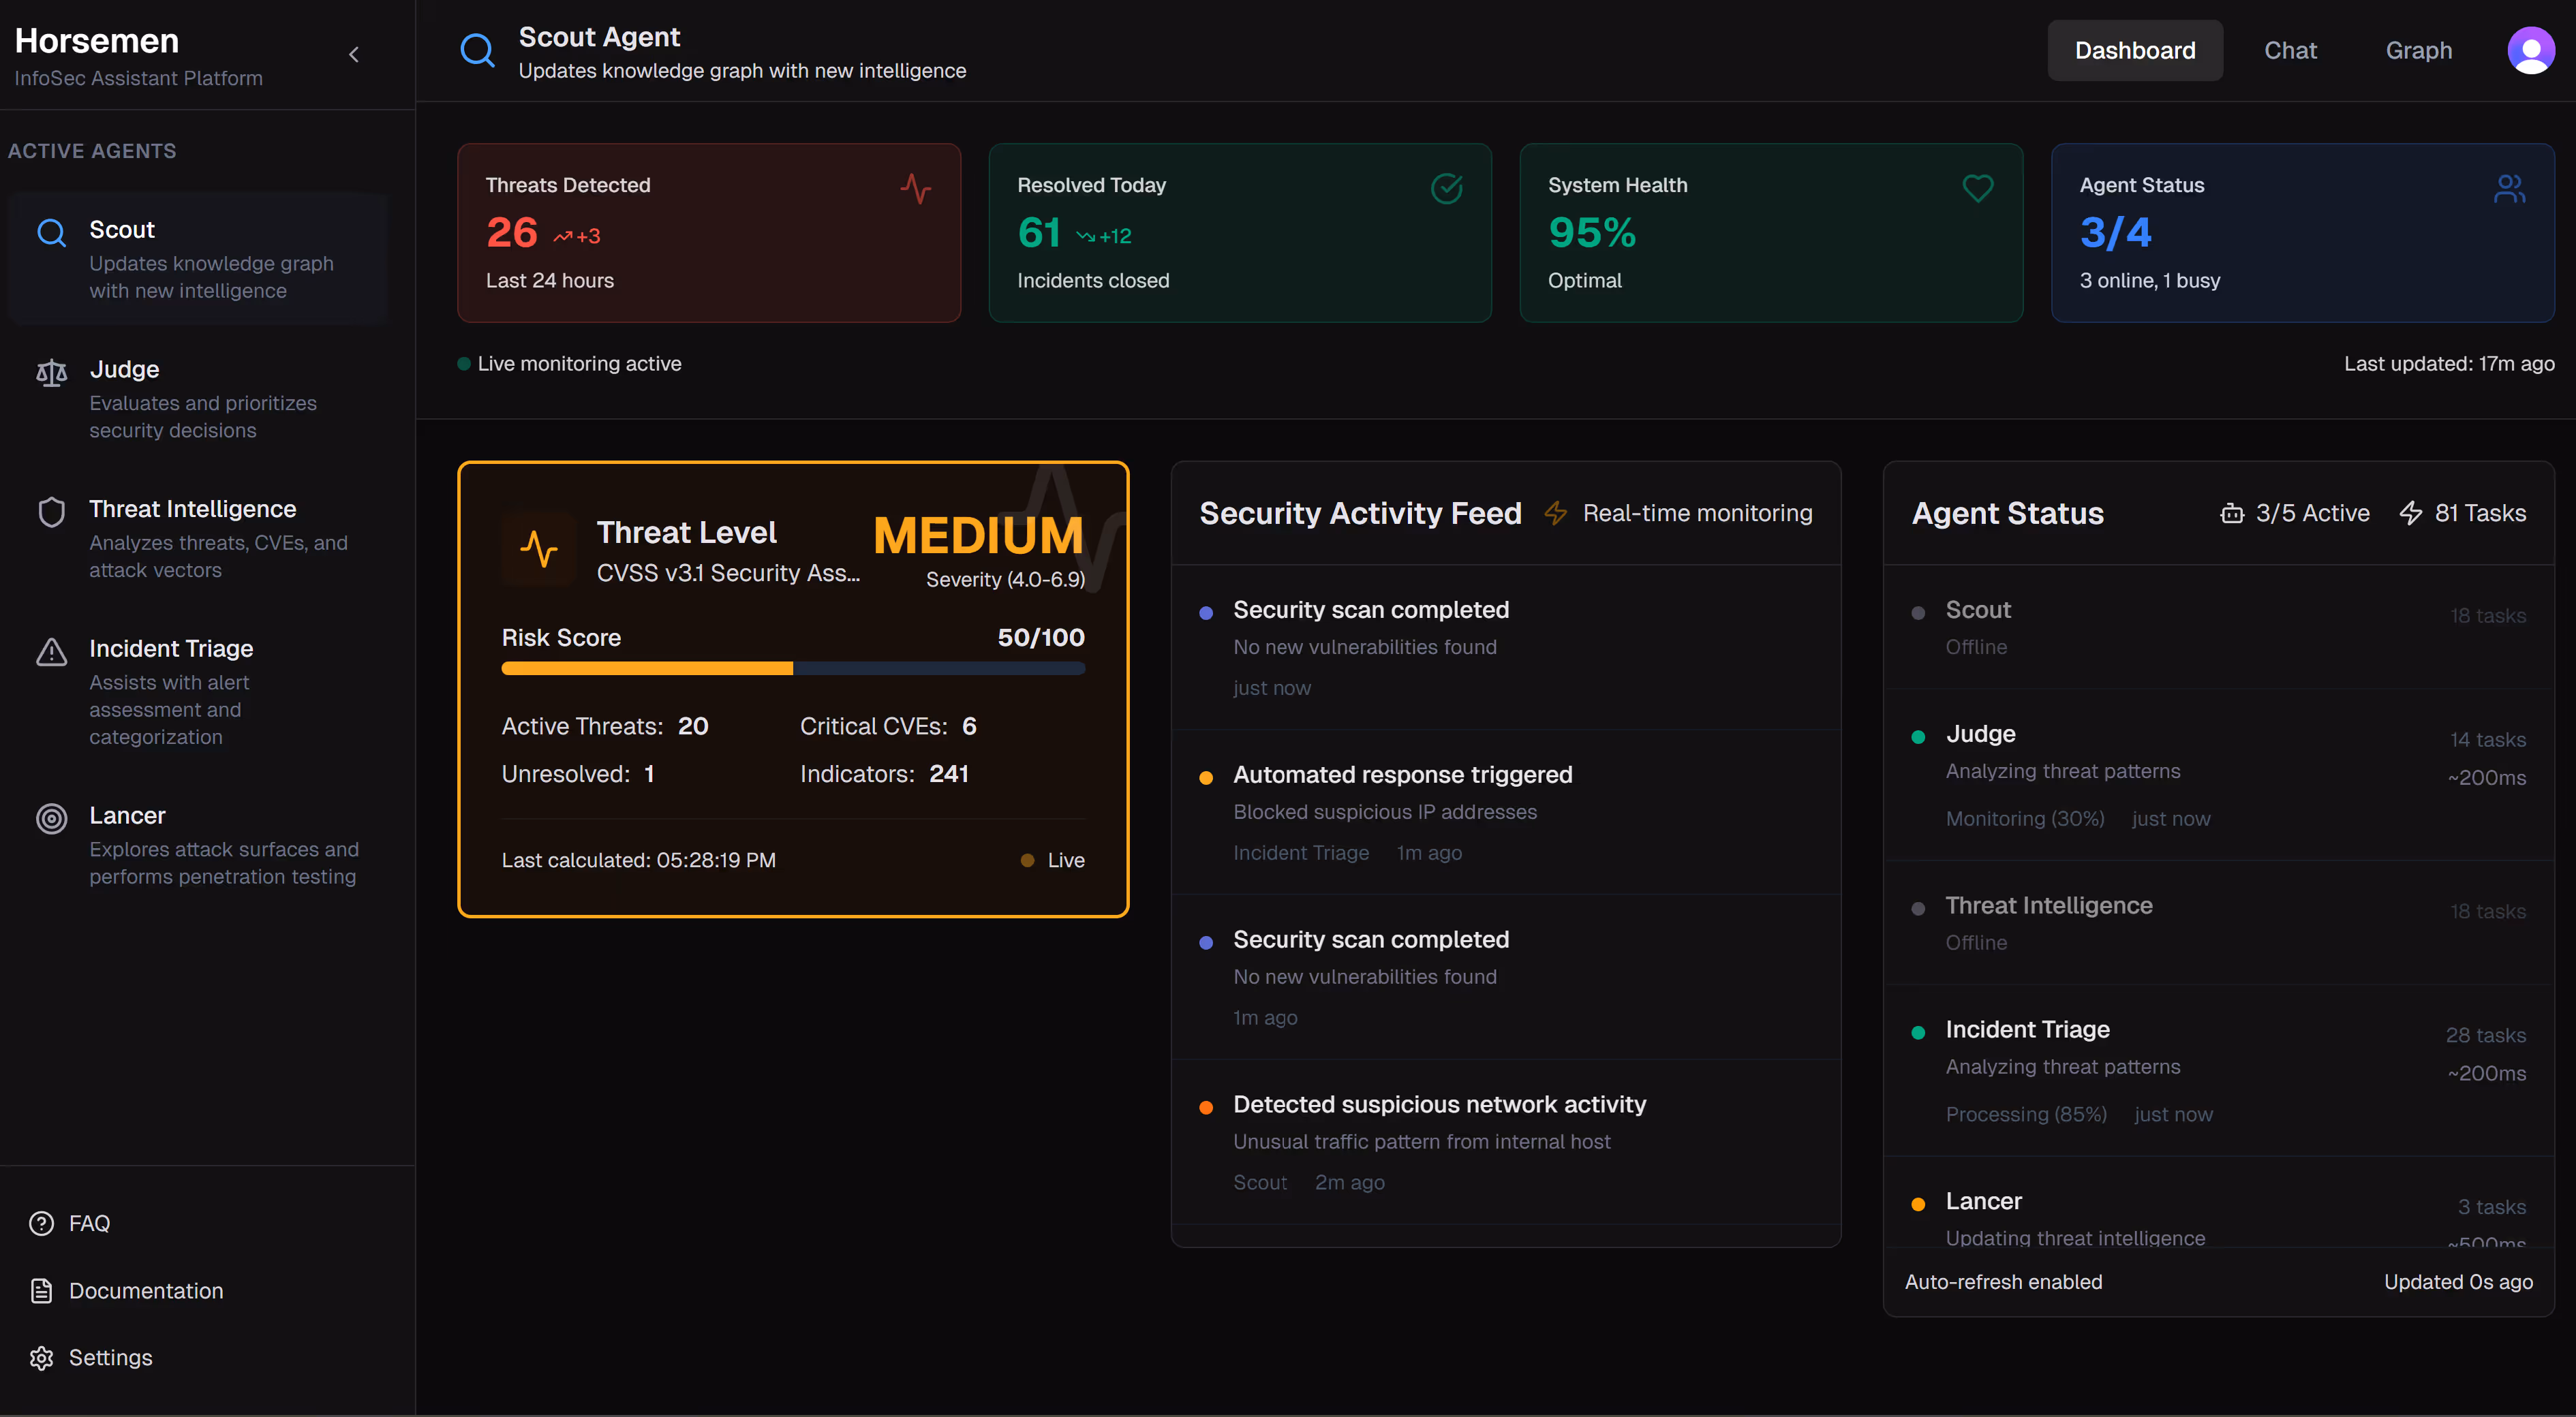Open the Documentation link
Image resolution: width=2576 pixels, height=1417 pixels.
click(x=145, y=1290)
